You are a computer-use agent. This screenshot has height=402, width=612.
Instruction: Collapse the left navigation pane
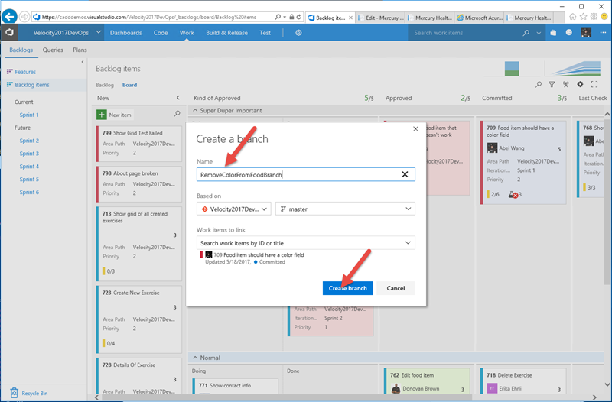tap(83, 62)
